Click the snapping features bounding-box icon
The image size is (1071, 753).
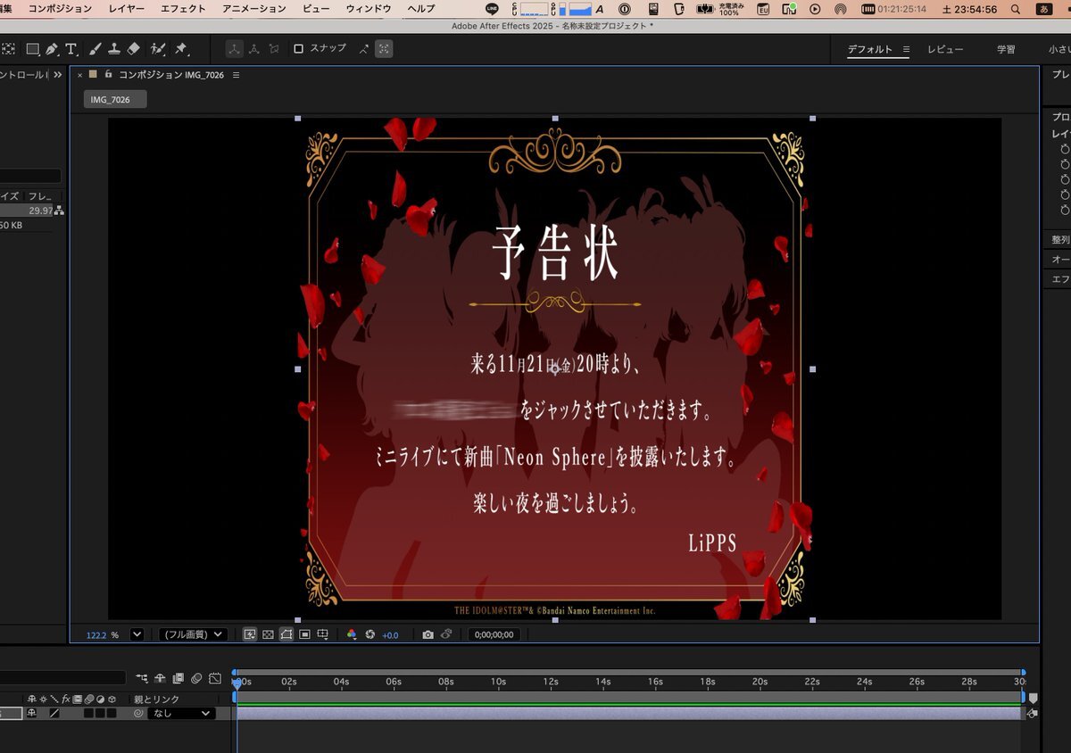coord(384,48)
